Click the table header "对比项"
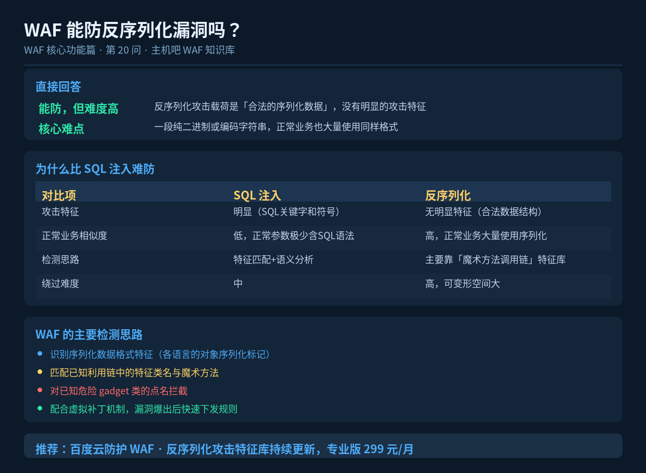Viewport: 646px width, 473px height. [x=59, y=195]
